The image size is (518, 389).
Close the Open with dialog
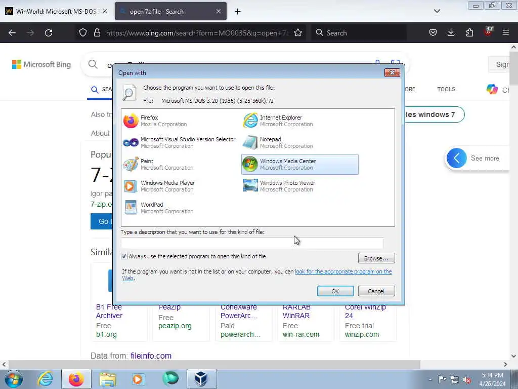point(392,72)
